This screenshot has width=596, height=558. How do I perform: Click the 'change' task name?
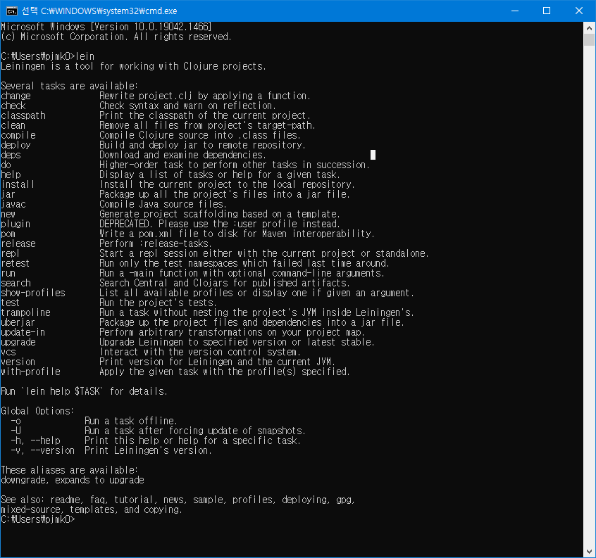15,96
